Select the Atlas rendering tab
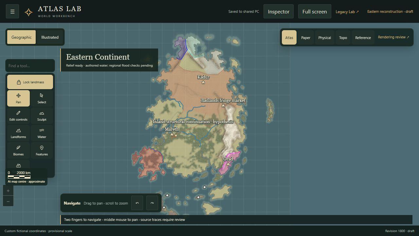 coord(289,37)
